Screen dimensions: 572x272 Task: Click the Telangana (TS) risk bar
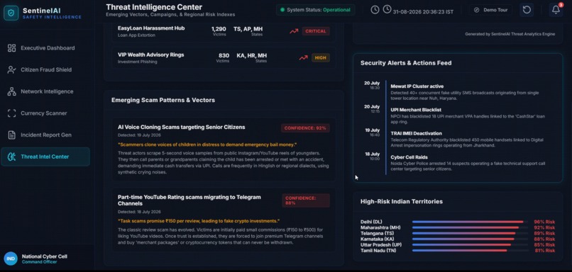pos(470,234)
